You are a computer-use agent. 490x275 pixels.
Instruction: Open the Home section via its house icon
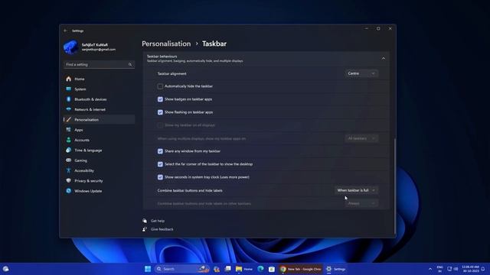(x=68, y=79)
